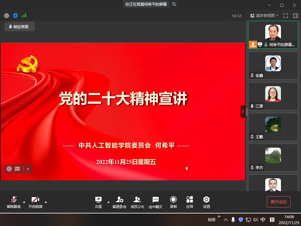Expand video options arrow beside 开启视频
Viewport: 301px width, 226px height.
46,202
